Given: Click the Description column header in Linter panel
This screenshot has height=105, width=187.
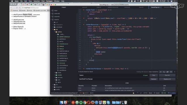Looking at the screenshot, I should point(108,85).
